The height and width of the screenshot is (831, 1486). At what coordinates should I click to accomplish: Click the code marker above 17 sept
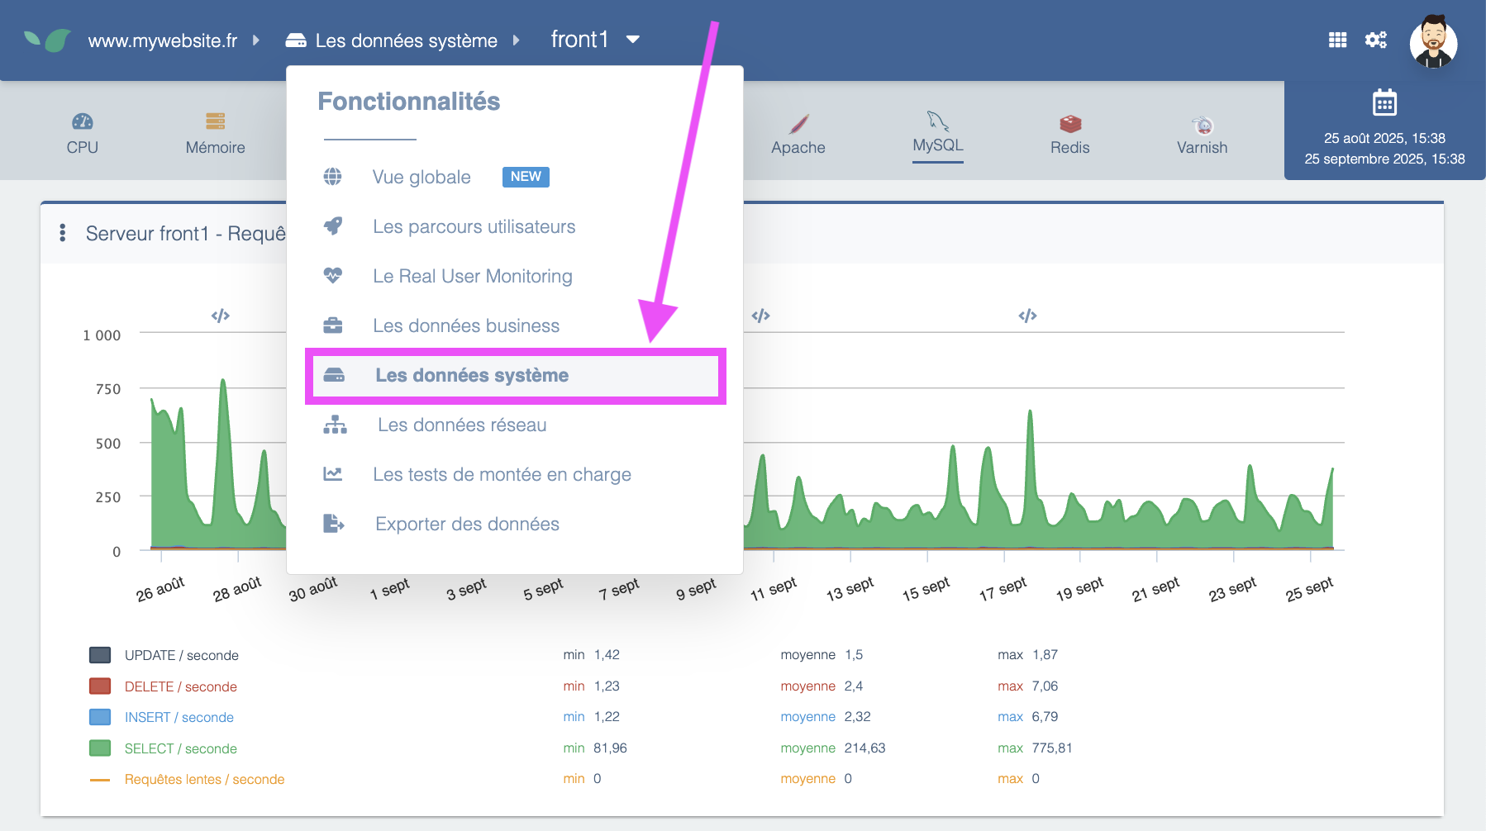1027,316
